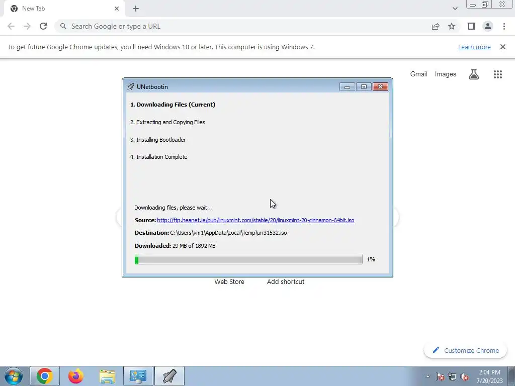Select the New Tab browser tab
This screenshot has width=515, height=386.
click(x=64, y=9)
